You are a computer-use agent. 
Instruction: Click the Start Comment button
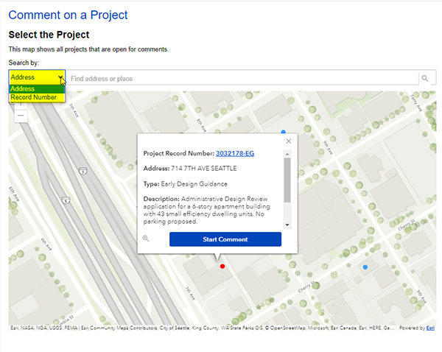click(x=225, y=239)
